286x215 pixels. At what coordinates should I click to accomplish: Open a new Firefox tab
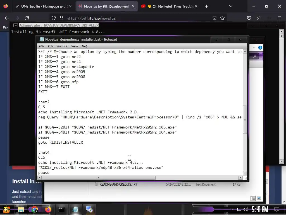pyautogui.click(x=206, y=6)
